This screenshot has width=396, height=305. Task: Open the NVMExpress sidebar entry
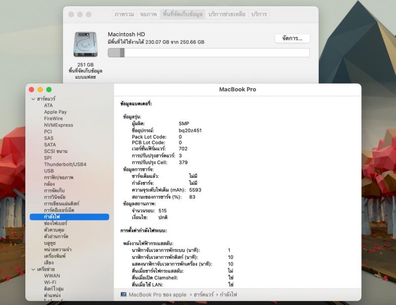coord(58,125)
